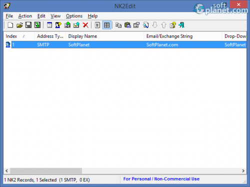Screen dimensions: 250x187
Task: Toggle the grid lines table icon
Action: [106, 25]
